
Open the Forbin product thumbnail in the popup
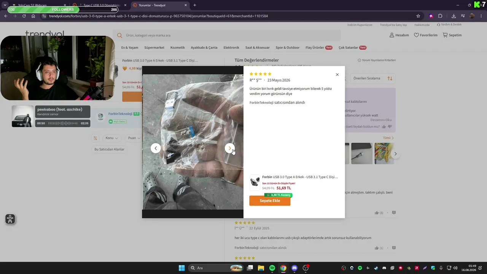click(x=255, y=183)
